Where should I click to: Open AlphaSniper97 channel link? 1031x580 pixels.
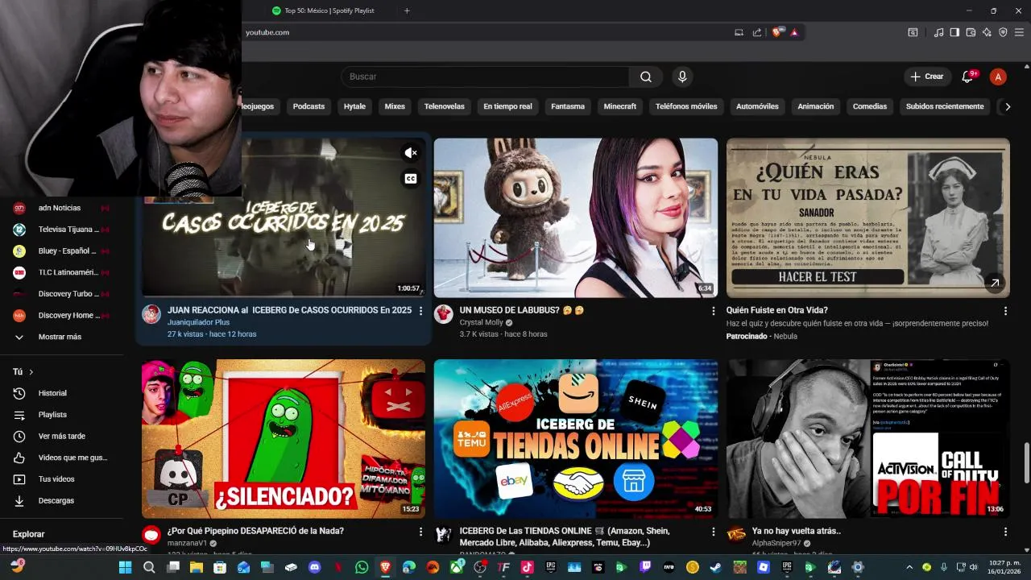click(776, 544)
